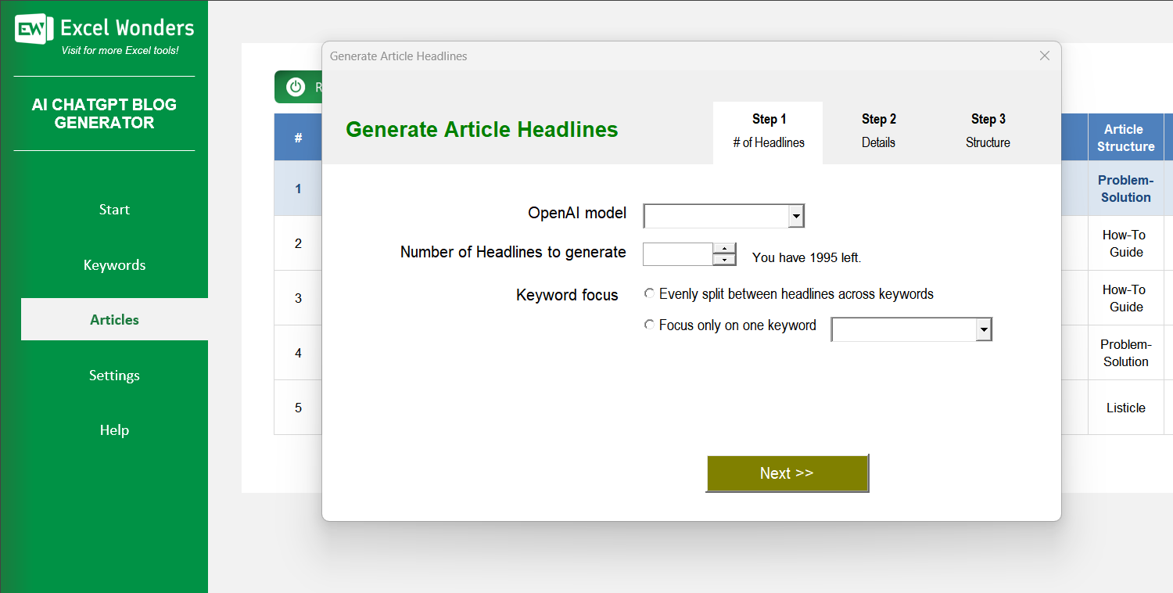
Task: Click the down arrow to decrease headline count
Action: (x=724, y=258)
